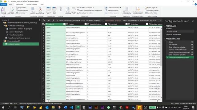Viewport: 197px width, 110px height.
Task: Click Administrar parámetros icon
Action: [127, 9]
